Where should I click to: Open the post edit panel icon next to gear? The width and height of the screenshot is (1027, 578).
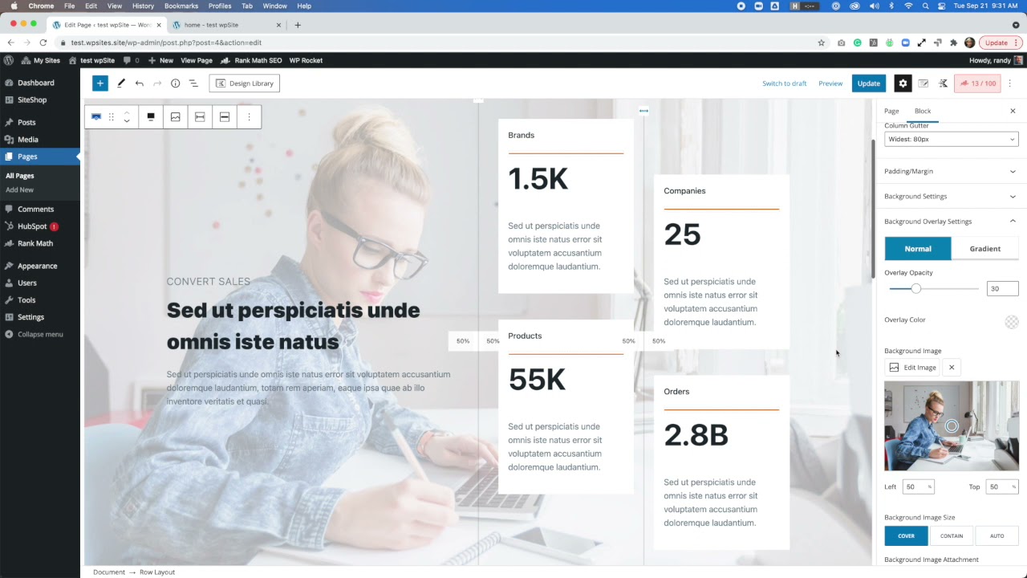(x=923, y=83)
